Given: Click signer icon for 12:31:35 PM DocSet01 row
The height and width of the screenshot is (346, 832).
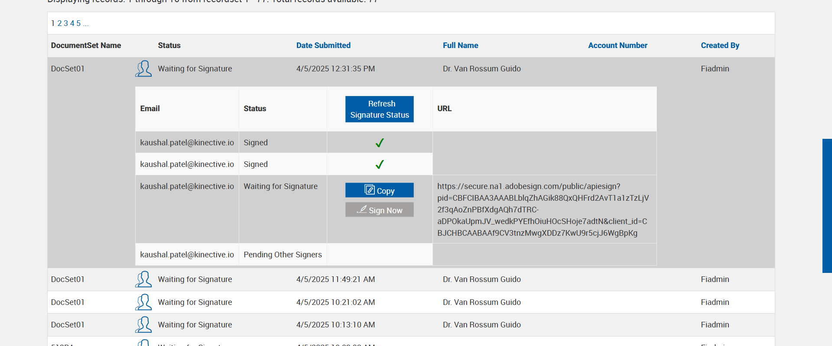Looking at the screenshot, I should coord(143,69).
